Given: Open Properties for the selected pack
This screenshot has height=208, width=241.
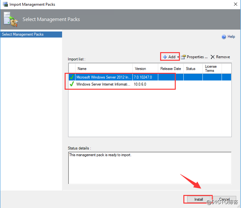Looking at the screenshot, I should pos(194,57).
